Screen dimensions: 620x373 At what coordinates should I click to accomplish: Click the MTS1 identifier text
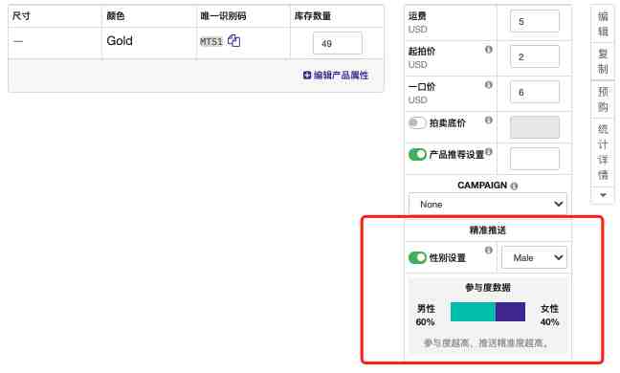(211, 41)
